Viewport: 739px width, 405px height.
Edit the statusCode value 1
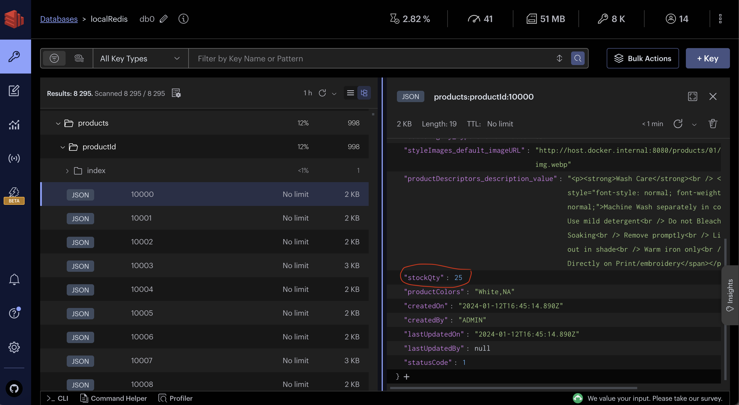[x=464, y=363]
